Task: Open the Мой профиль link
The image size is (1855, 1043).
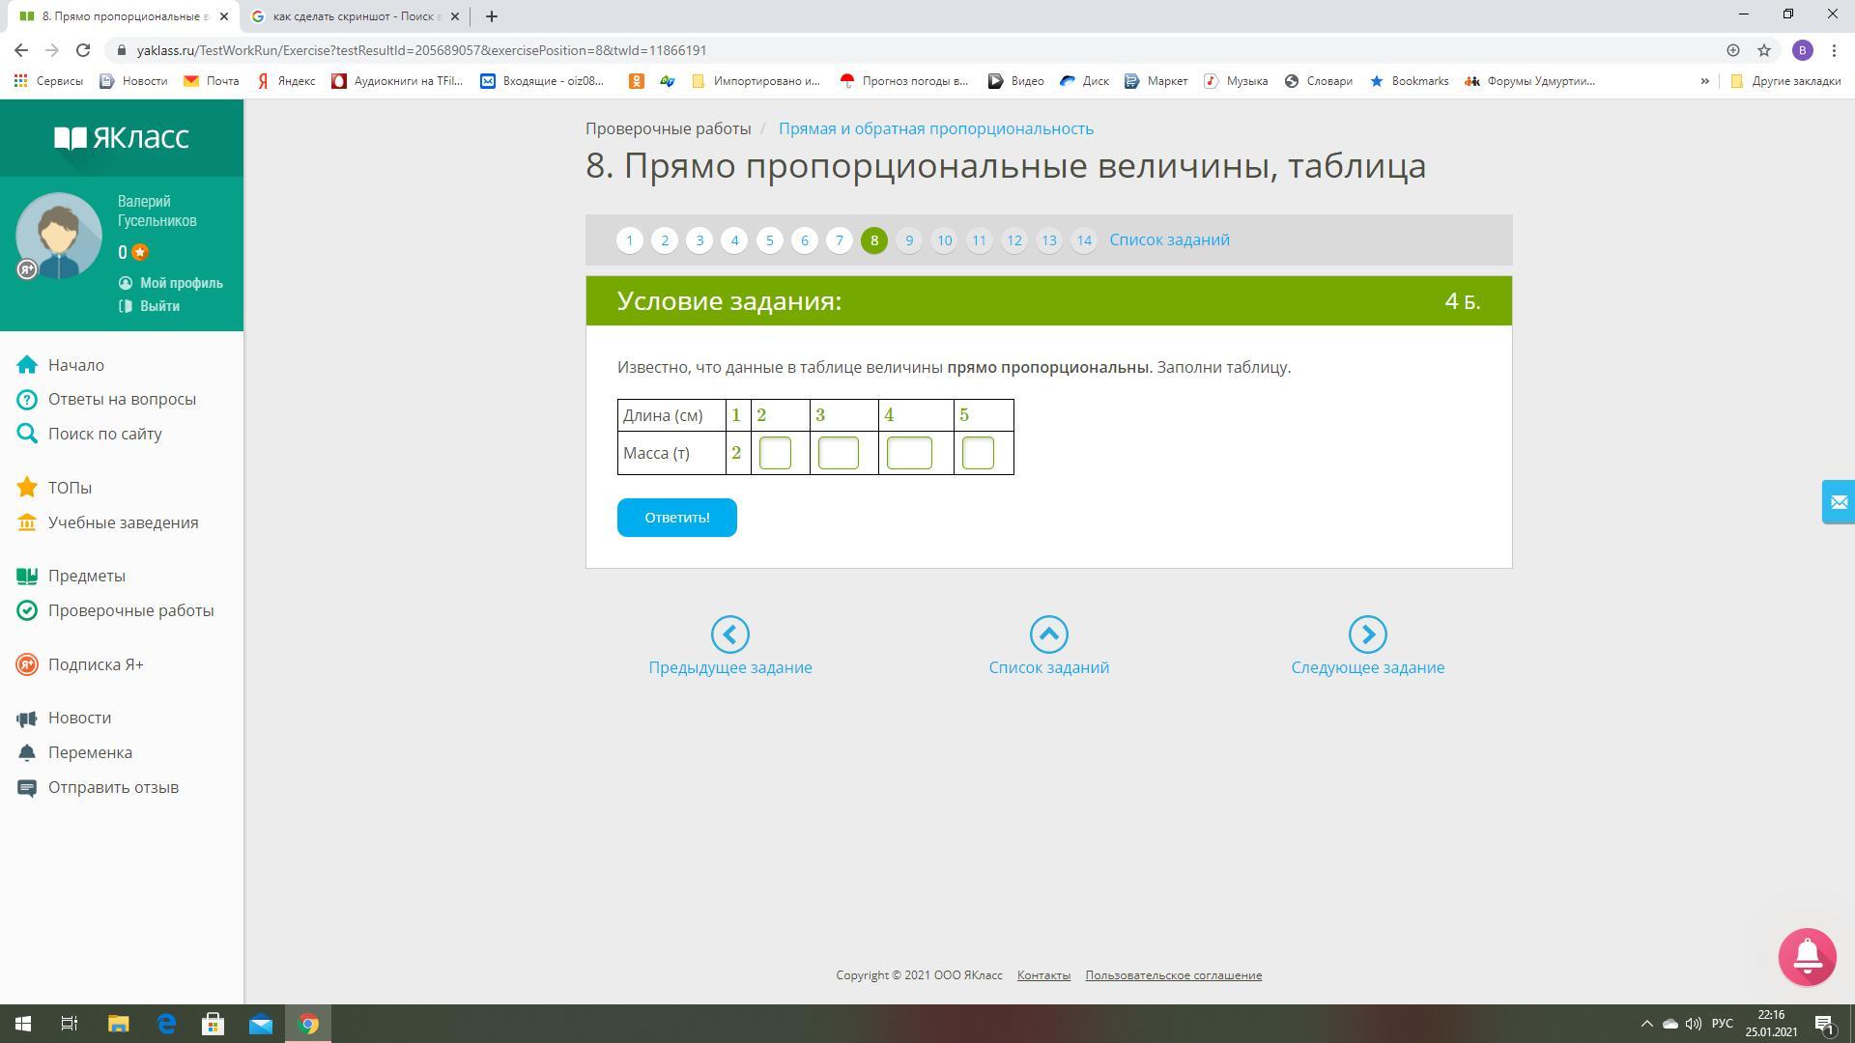Action: tap(181, 283)
